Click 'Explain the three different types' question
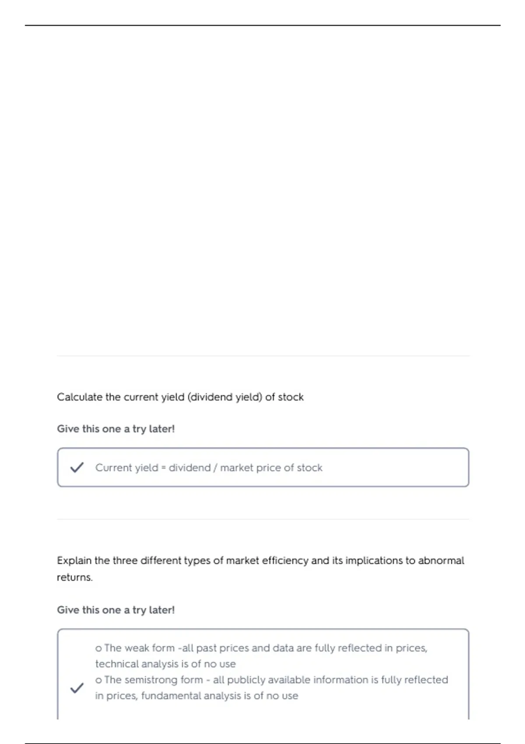This screenshot has width=525, height=744. click(x=261, y=569)
